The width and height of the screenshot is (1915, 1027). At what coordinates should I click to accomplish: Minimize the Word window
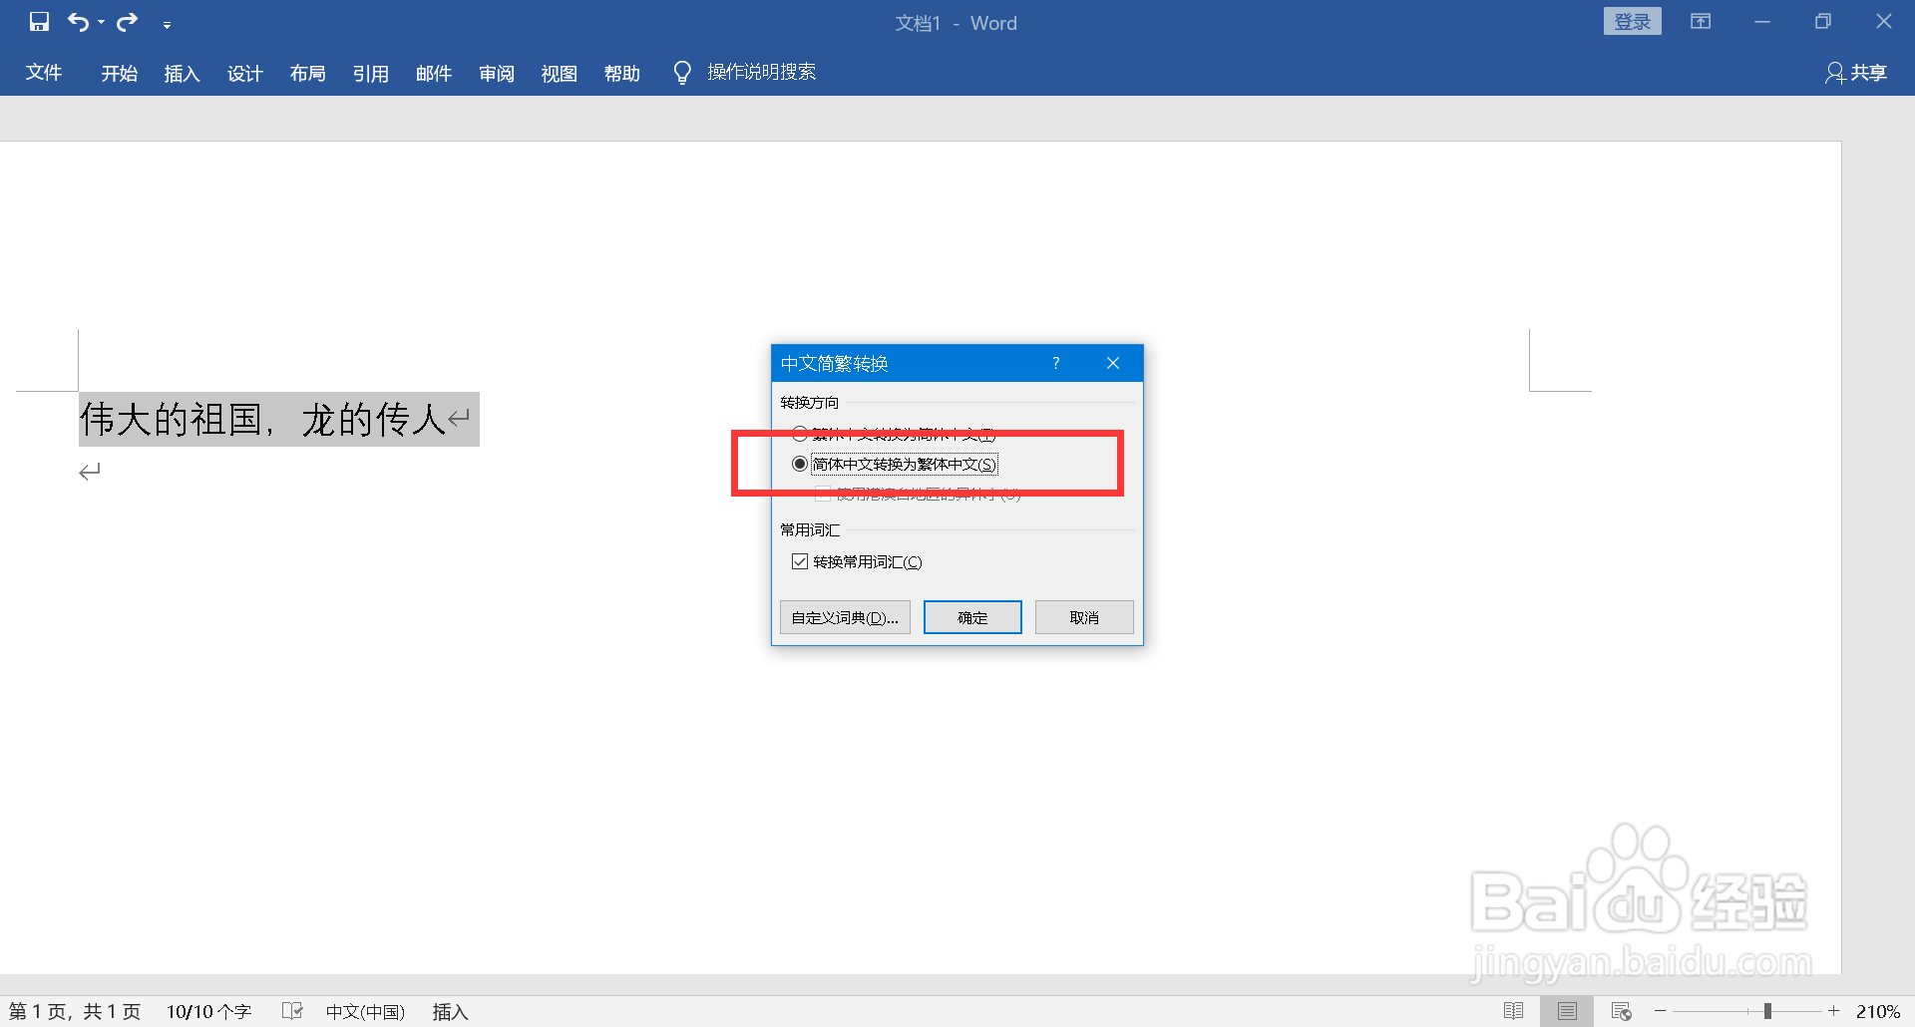[1762, 22]
